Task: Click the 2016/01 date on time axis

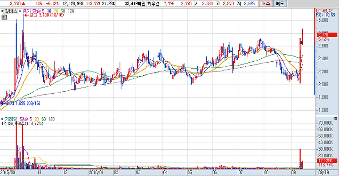Action: 96,173
